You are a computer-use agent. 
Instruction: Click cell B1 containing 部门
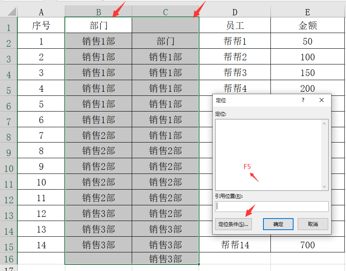[x=98, y=25]
